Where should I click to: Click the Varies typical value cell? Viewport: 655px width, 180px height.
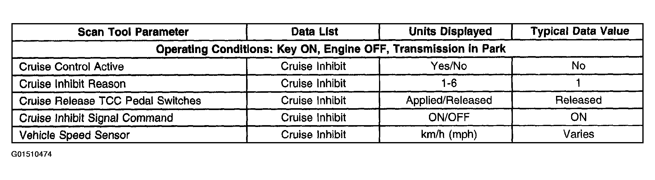[578, 134]
